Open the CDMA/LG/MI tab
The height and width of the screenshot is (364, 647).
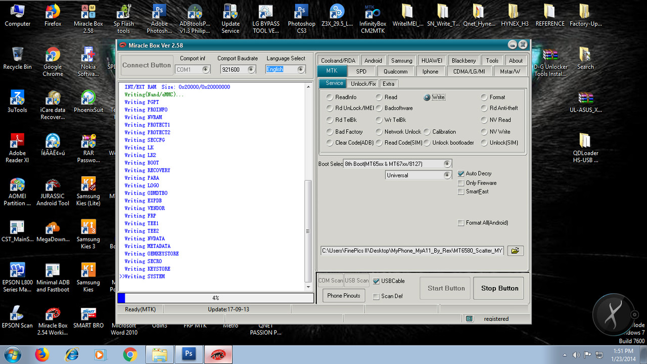469,71
